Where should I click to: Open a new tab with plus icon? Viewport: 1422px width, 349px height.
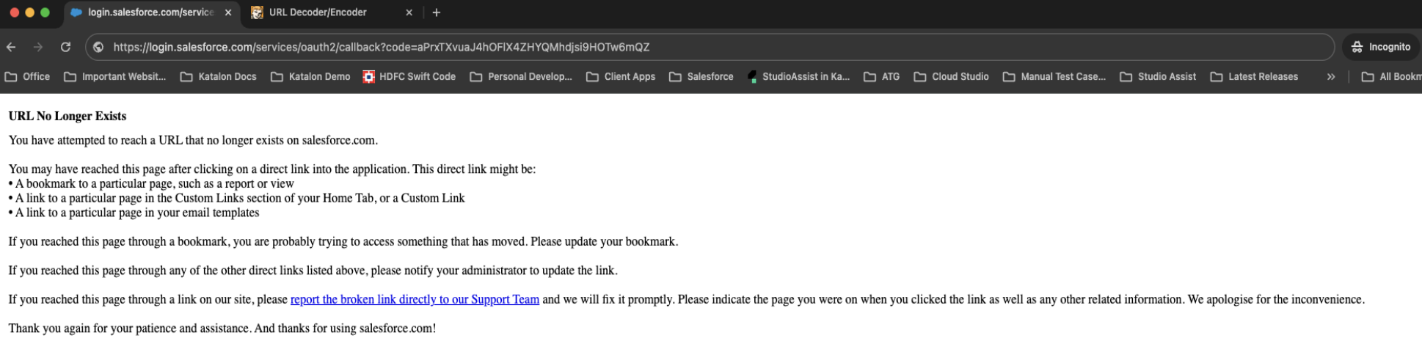(x=437, y=12)
